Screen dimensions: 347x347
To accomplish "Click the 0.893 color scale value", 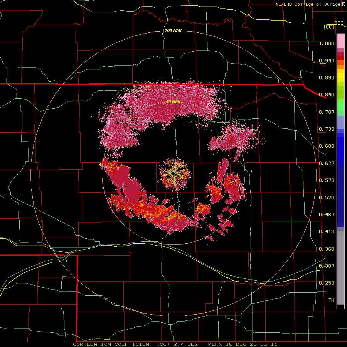I will tap(327, 77).
